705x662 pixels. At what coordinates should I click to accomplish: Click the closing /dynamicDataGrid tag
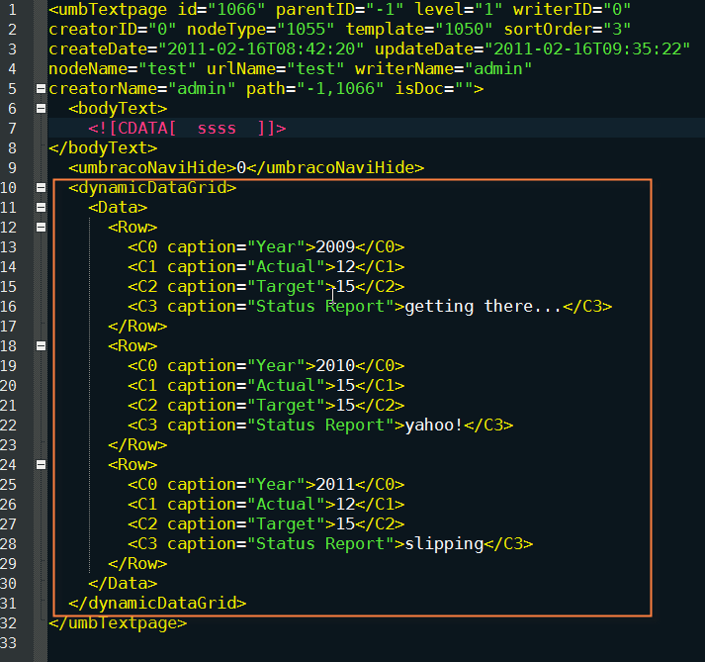(x=157, y=604)
